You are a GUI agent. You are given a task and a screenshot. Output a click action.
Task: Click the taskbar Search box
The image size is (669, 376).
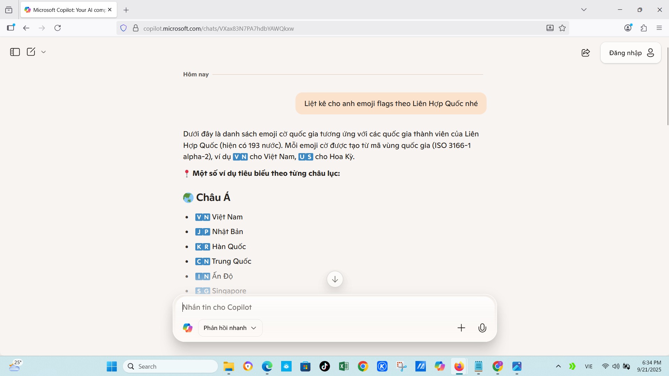(171, 366)
